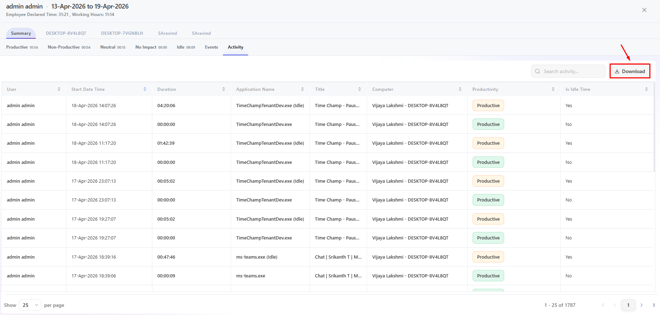Focus the Search activity field

pyautogui.click(x=568, y=71)
